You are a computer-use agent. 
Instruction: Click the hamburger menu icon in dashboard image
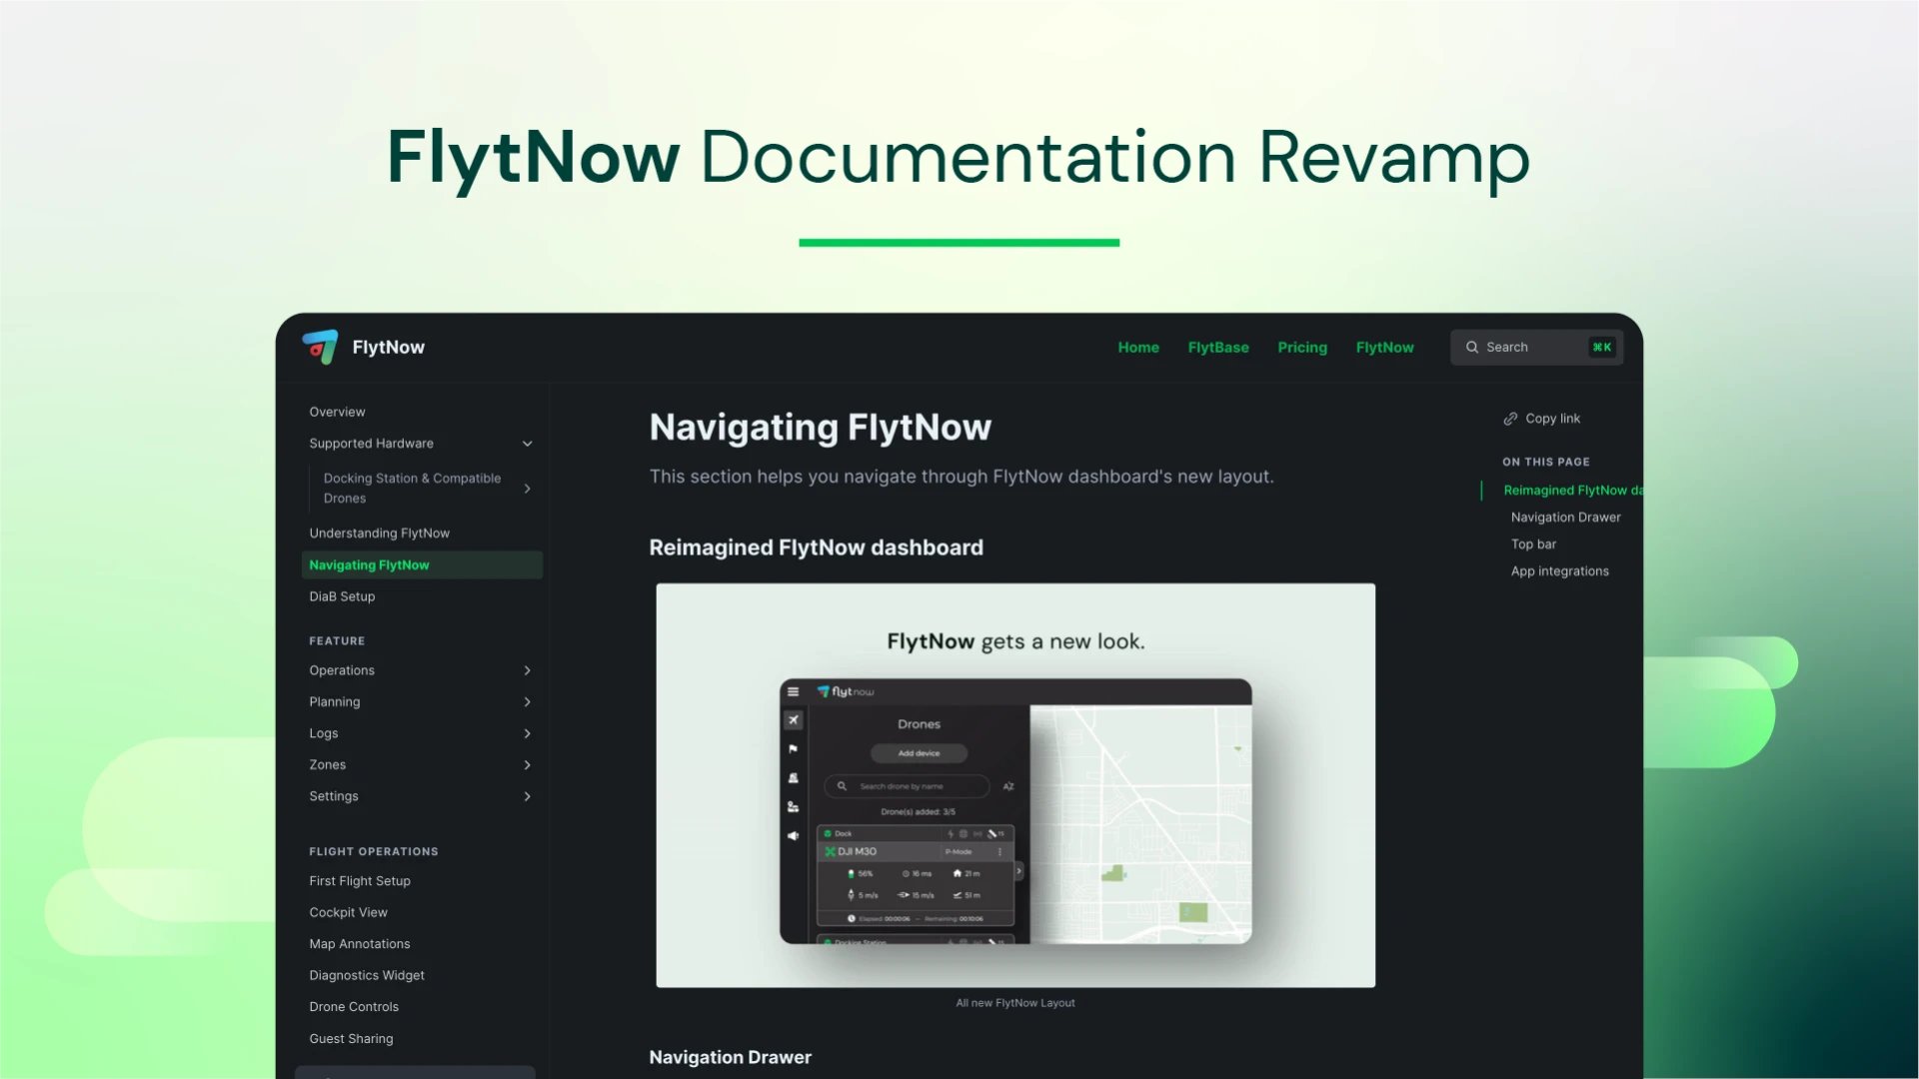click(x=794, y=691)
